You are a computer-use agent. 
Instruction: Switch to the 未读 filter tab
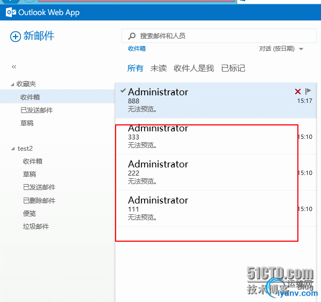click(159, 68)
